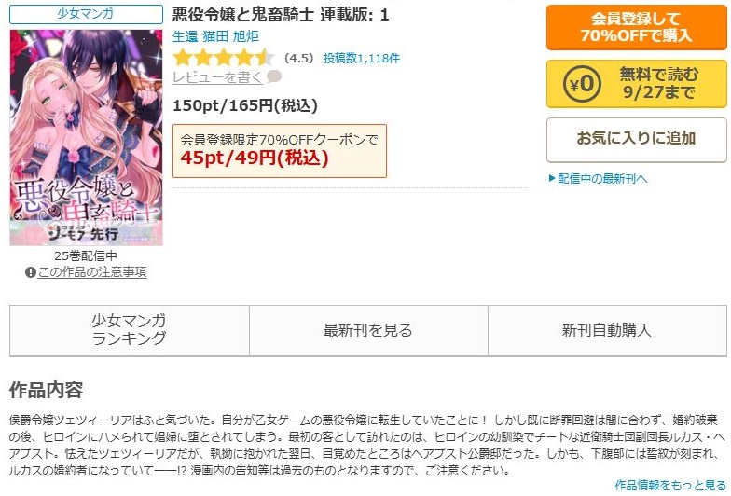Open author link 旭炬
Screen dimensions: 731x496
[246, 36]
